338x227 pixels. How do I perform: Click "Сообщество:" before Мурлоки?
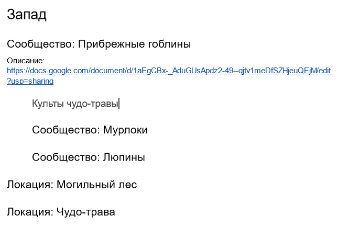(x=66, y=130)
